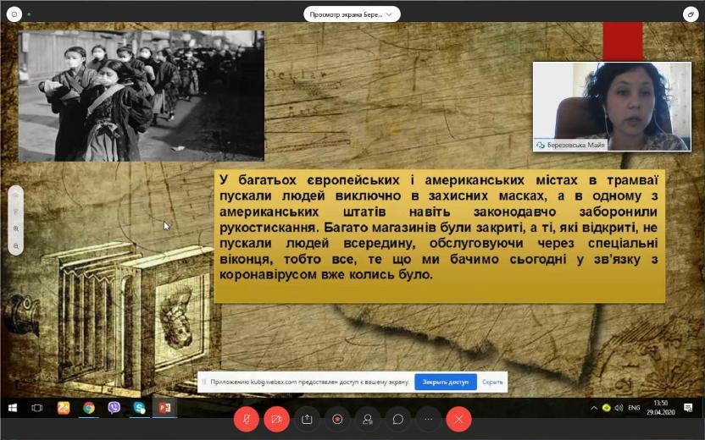Open the chat panel
Screen dimensions: 705x440
397,419
